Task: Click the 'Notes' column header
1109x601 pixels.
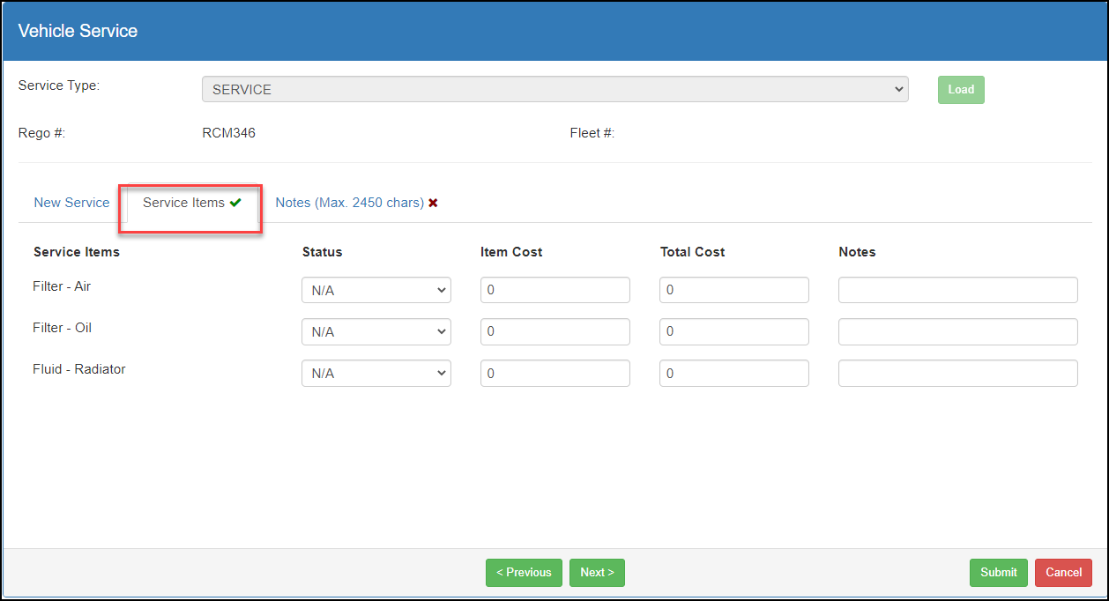Action: (857, 252)
